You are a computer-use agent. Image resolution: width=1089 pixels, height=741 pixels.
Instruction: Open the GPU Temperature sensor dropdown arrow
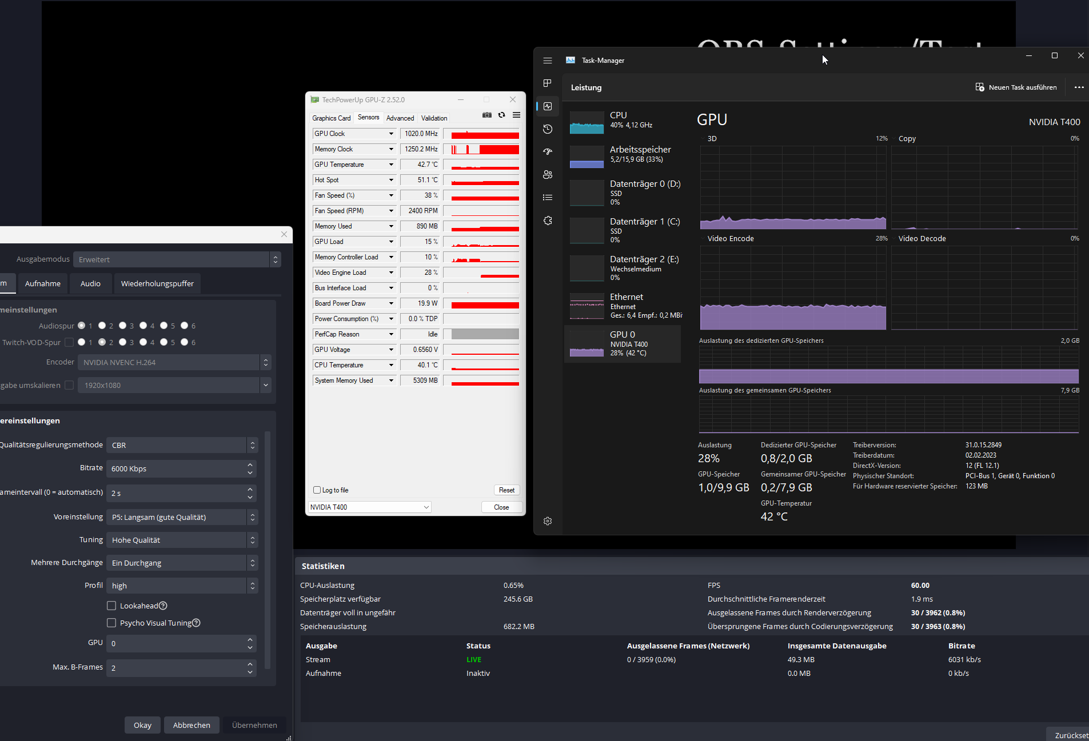tap(391, 165)
